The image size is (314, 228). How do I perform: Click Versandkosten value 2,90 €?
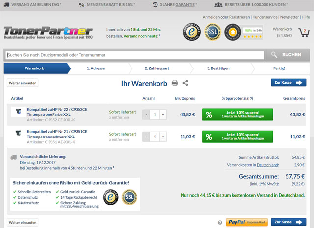point(299,165)
